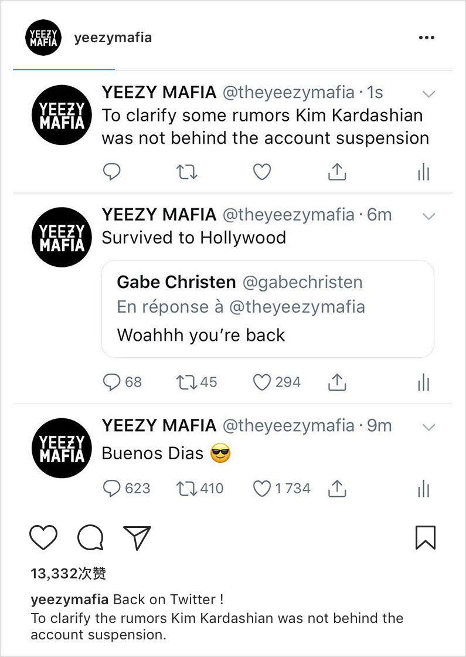The width and height of the screenshot is (466, 657).
Task: Like the 'Survived to Hollywood' tweet
Action: [x=262, y=382]
